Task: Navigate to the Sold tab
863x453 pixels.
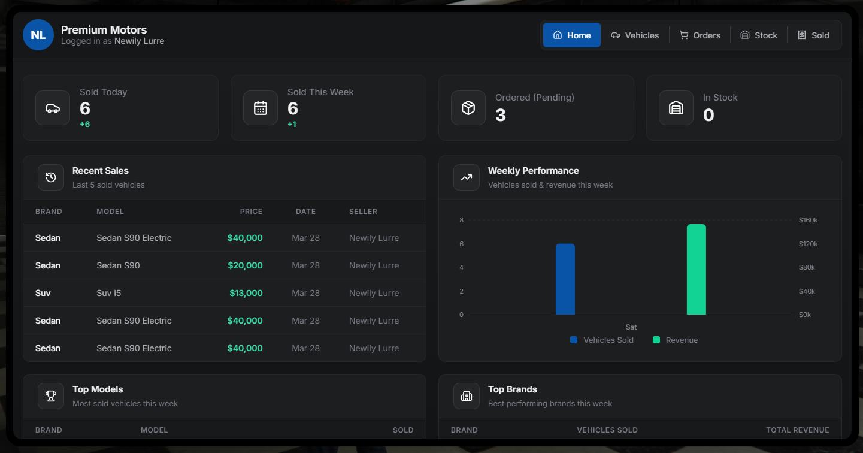Action: pos(813,35)
